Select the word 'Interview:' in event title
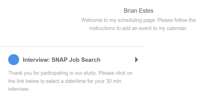Screen dimensions: 205x104 pyautogui.click(x=36, y=60)
